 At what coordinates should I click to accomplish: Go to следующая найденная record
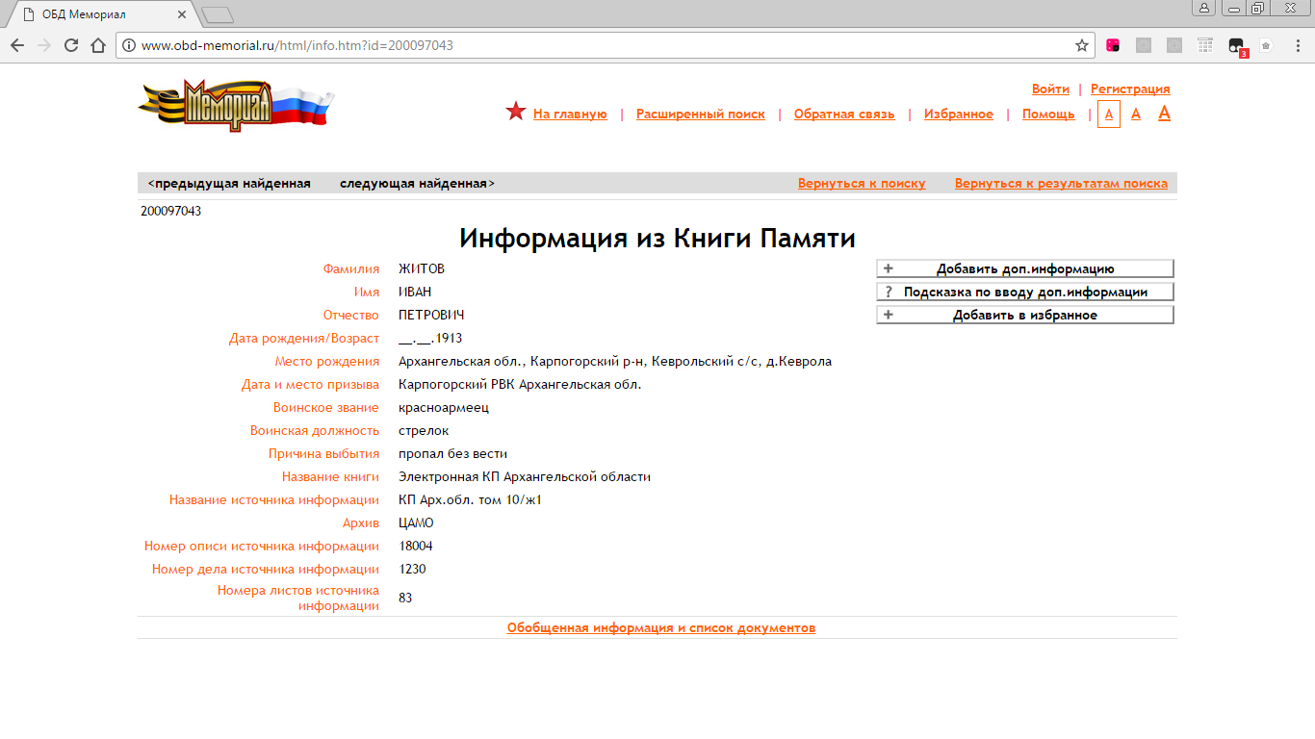click(x=418, y=184)
